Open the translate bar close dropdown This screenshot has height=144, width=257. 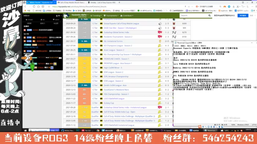253,15
